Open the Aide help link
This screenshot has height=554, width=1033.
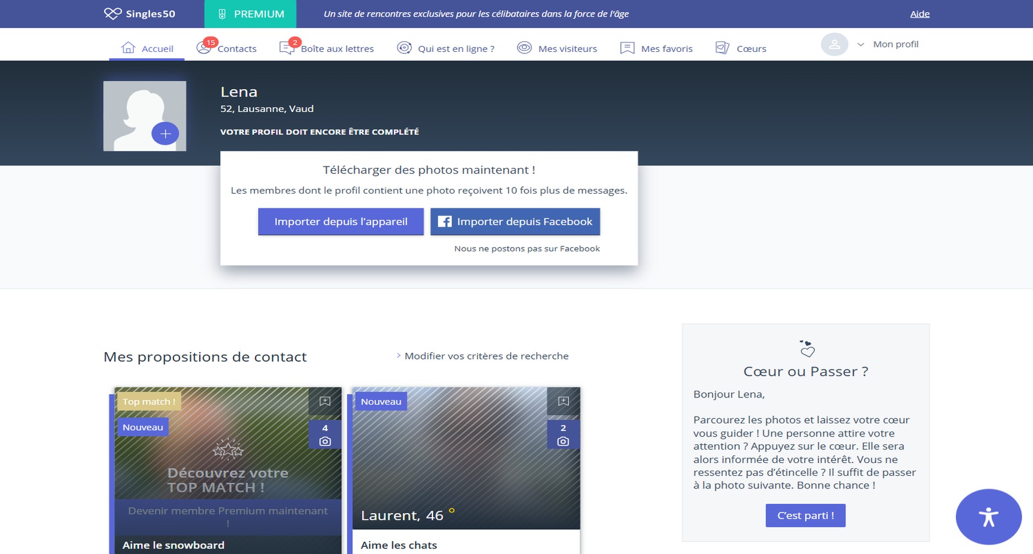point(919,14)
